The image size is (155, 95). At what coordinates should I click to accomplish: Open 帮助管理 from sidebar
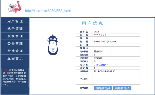[x=15, y=51]
